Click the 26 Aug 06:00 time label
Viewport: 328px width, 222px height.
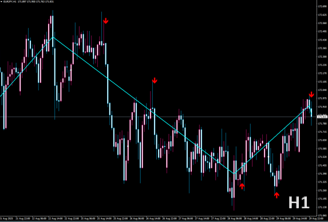[x=137, y=219]
